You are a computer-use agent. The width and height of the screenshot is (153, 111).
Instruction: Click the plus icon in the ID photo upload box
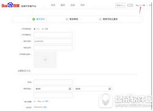point(45,60)
